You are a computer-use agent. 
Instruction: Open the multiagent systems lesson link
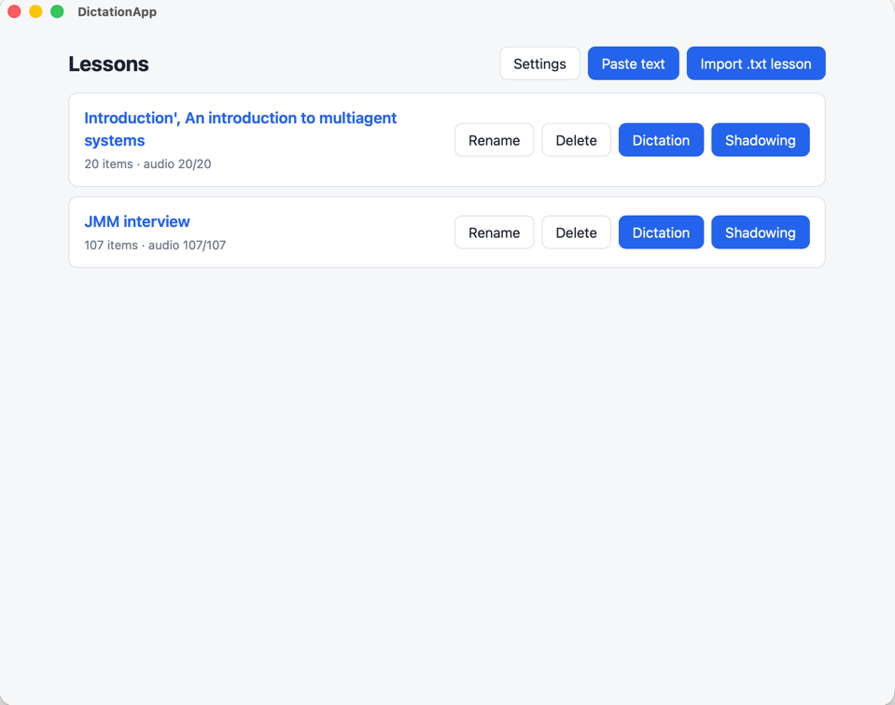(x=240, y=129)
